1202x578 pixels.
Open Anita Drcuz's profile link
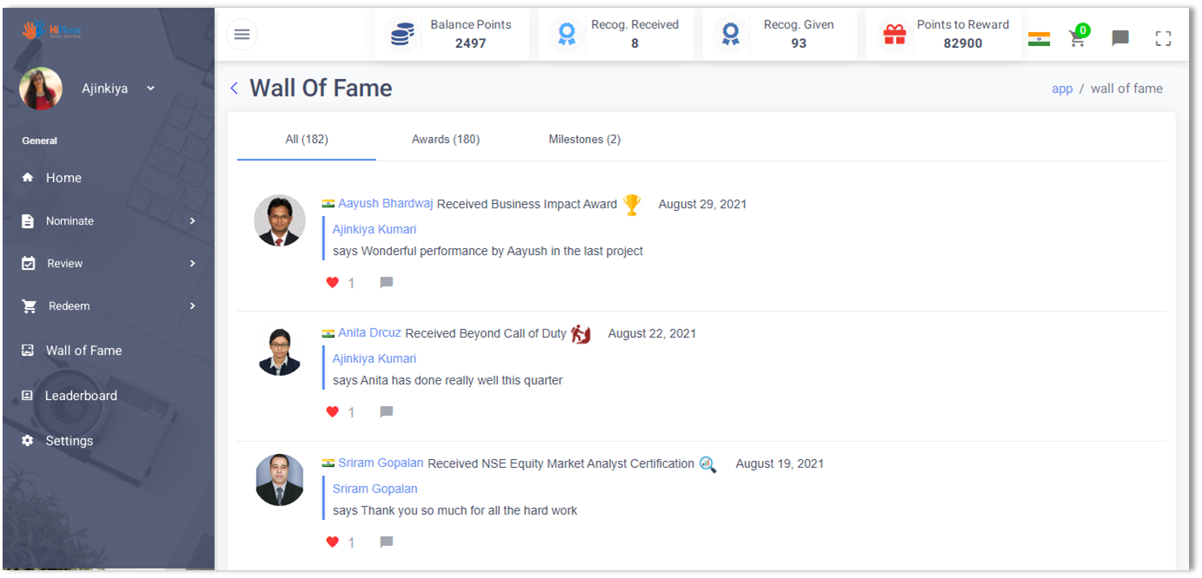click(369, 332)
